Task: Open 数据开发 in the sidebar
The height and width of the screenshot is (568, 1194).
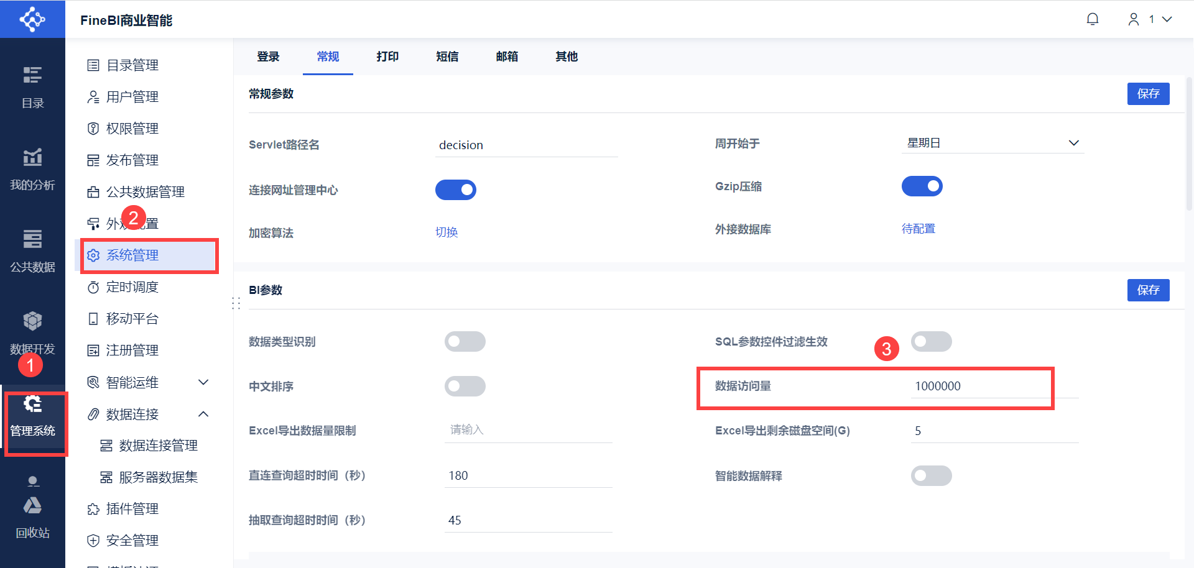Action: pos(32,333)
